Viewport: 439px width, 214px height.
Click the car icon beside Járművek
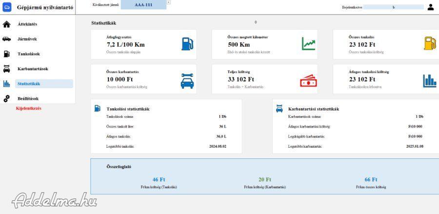pyautogui.click(x=7, y=39)
